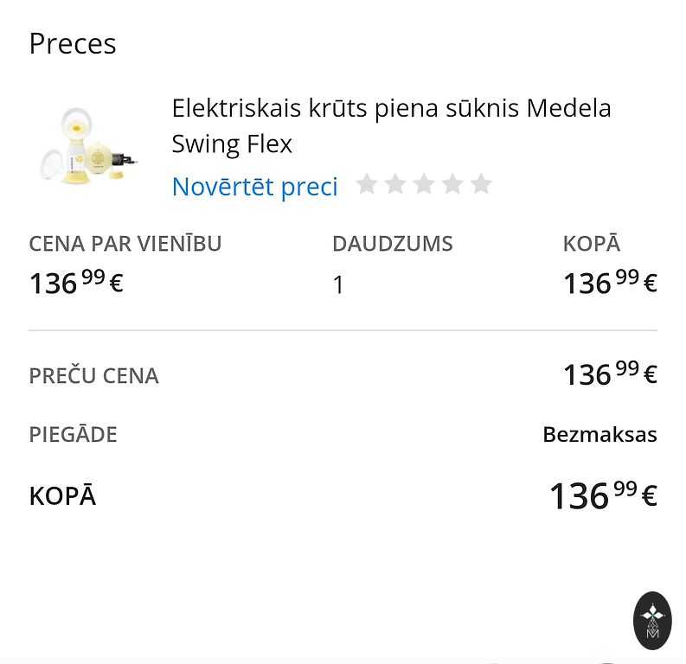Click the unit price under CENA PAR VIENĪBU

pyautogui.click(x=76, y=282)
